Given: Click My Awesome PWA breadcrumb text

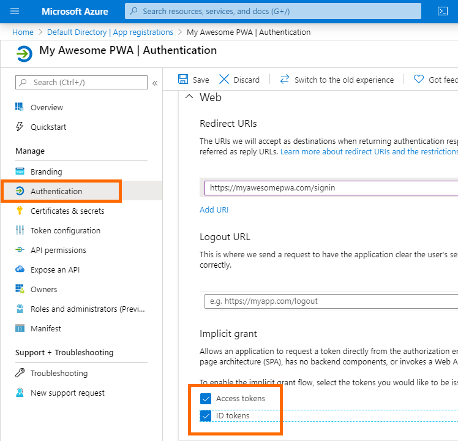Looking at the screenshot, I should pyautogui.click(x=249, y=32).
